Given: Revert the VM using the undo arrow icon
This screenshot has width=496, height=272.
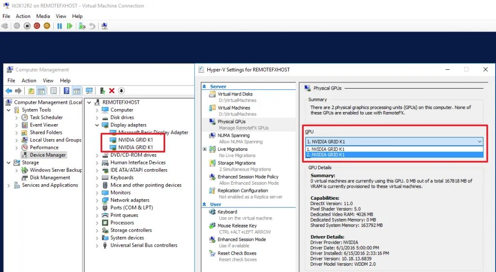Looking at the screenshot, I should pyautogui.click(x=92, y=26).
